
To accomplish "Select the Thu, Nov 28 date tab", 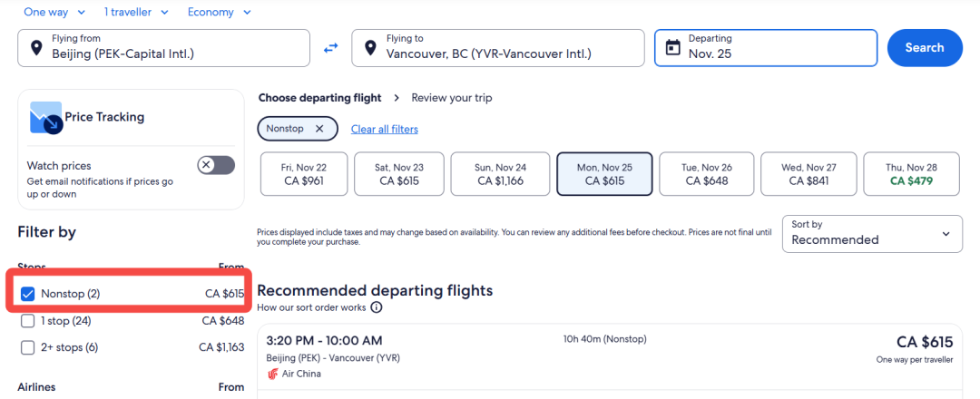I will [911, 173].
